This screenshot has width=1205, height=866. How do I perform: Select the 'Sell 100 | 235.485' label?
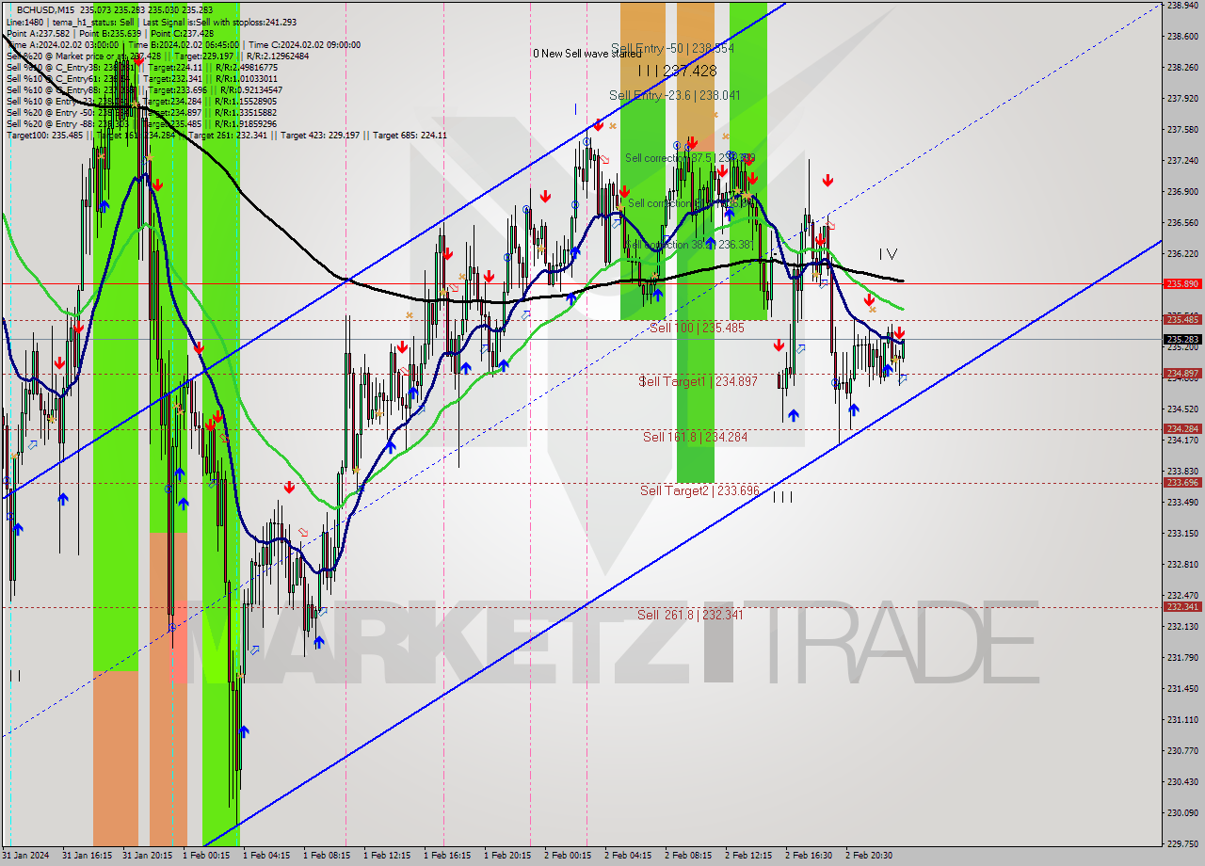[697, 328]
